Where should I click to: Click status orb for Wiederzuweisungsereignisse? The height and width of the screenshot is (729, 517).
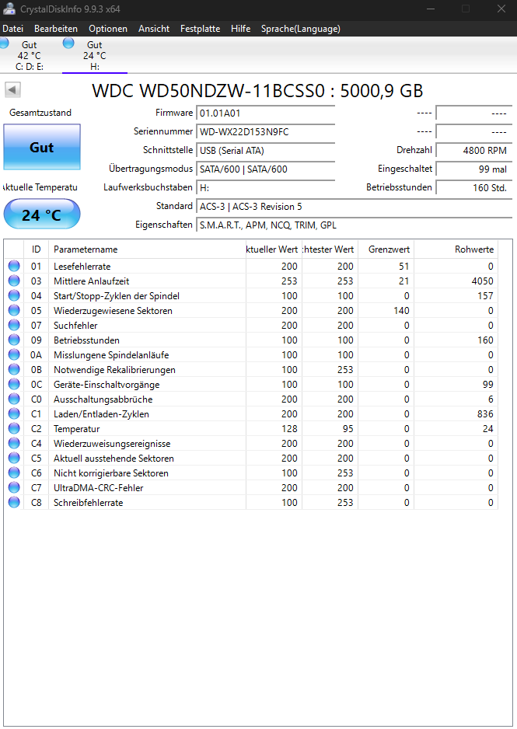(x=15, y=443)
